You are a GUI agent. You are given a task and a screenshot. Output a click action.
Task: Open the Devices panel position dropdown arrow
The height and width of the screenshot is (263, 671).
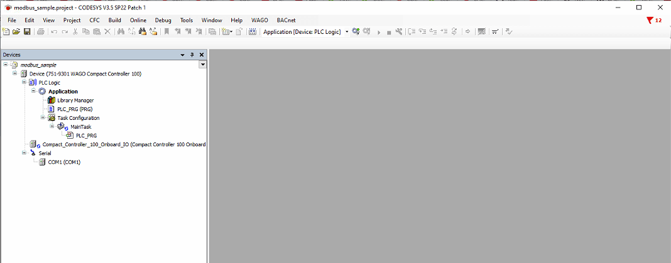pyautogui.click(x=183, y=55)
